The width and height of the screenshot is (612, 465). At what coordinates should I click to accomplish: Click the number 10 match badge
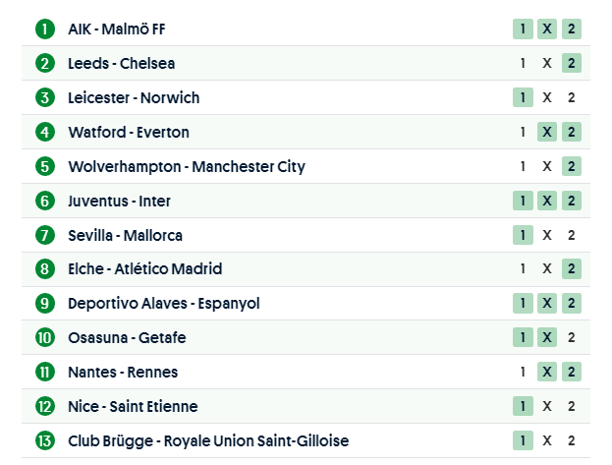(x=44, y=337)
